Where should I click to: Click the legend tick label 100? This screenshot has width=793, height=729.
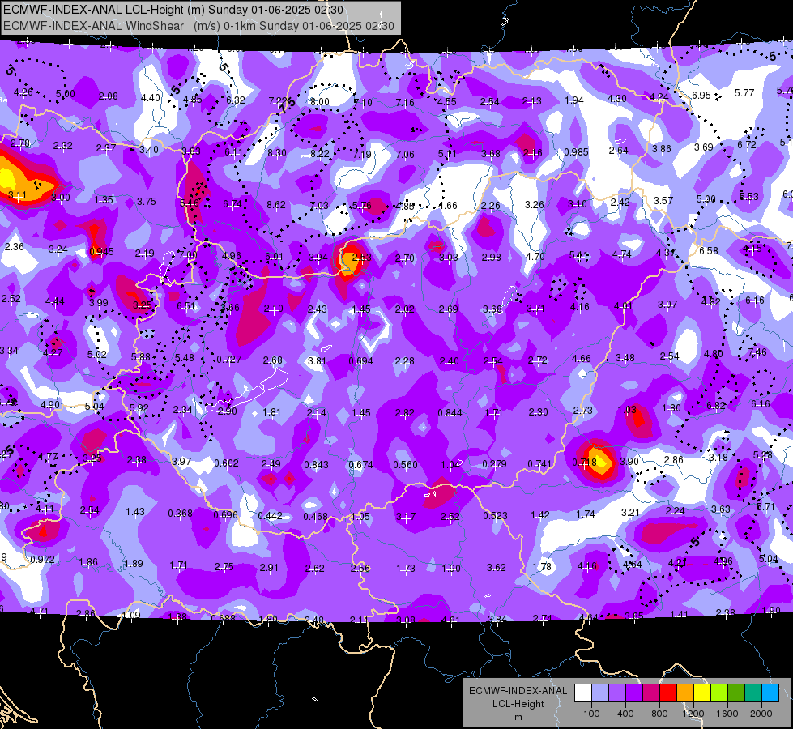[x=591, y=714]
